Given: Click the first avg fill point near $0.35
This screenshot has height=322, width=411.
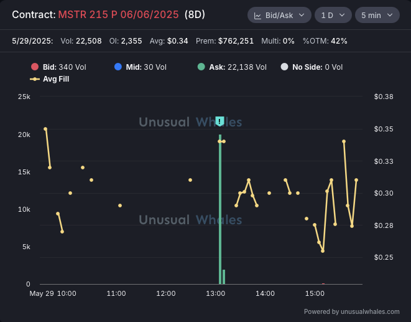Looking at the screenshot, I should pyautogui.click(x=45, y=129).
